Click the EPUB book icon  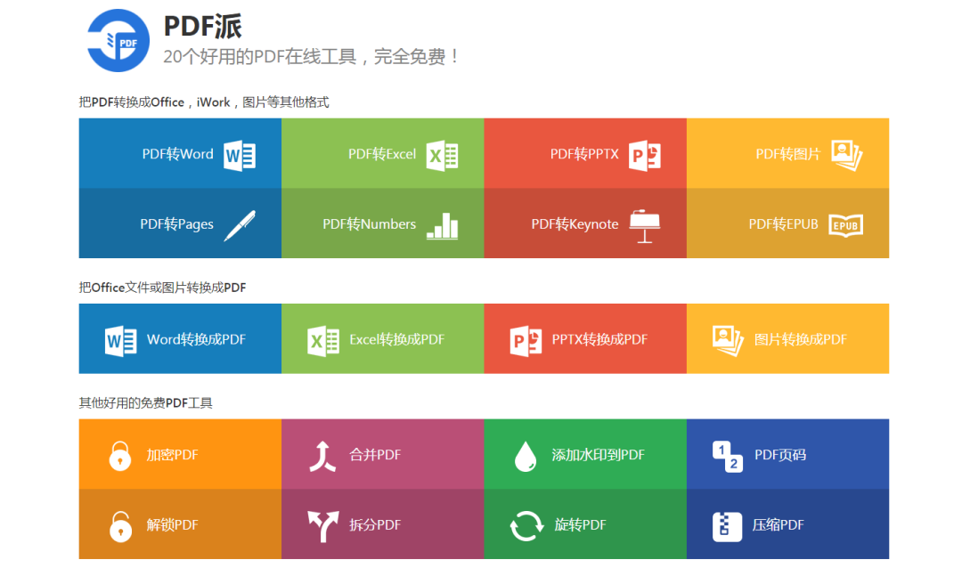(846, 225)
